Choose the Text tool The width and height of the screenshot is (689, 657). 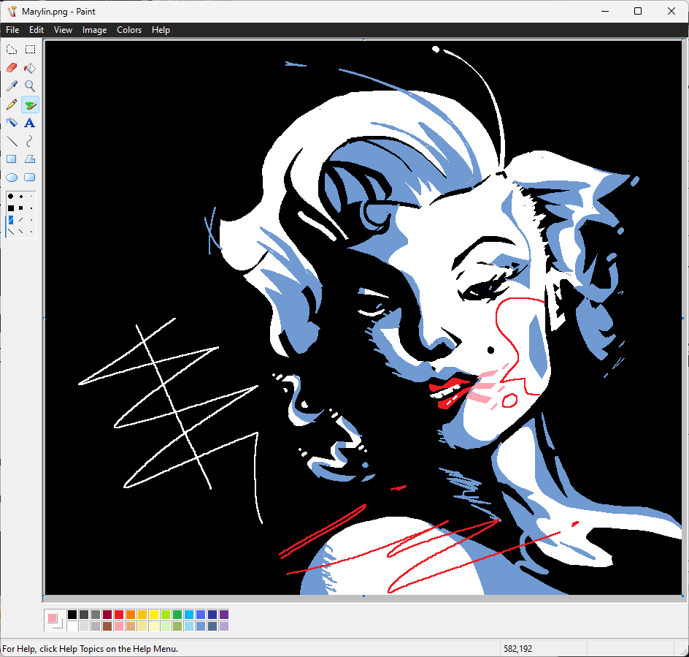pyautogui.click(x=30, y=123)
